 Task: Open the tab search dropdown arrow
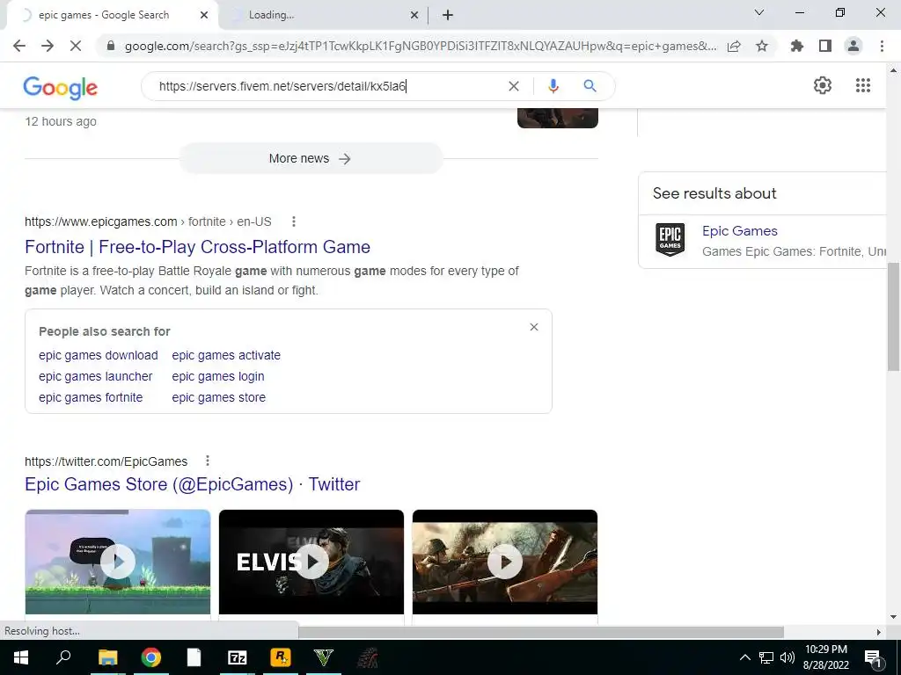click(759, 12)
